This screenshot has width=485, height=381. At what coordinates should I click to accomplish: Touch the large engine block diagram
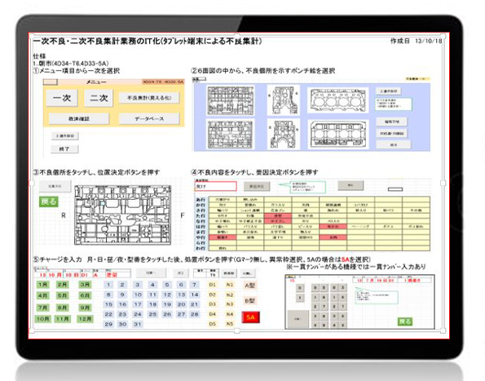[x=122, y=215]
